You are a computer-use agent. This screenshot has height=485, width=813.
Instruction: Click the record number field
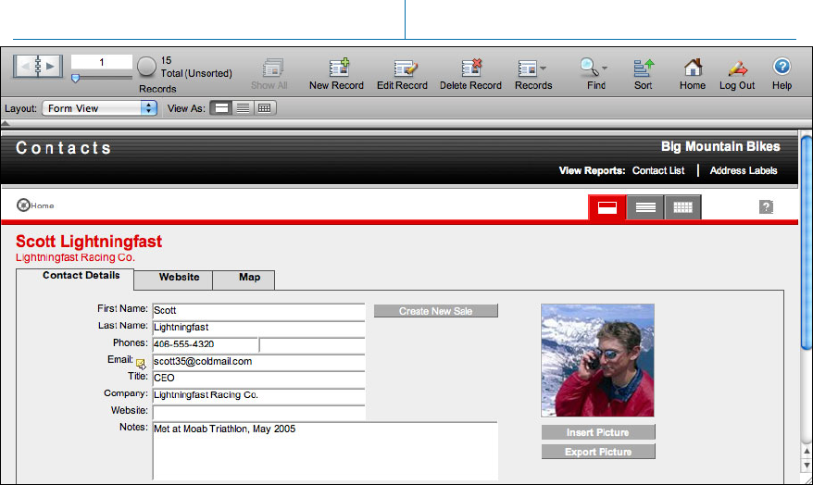tap(102, 62)
